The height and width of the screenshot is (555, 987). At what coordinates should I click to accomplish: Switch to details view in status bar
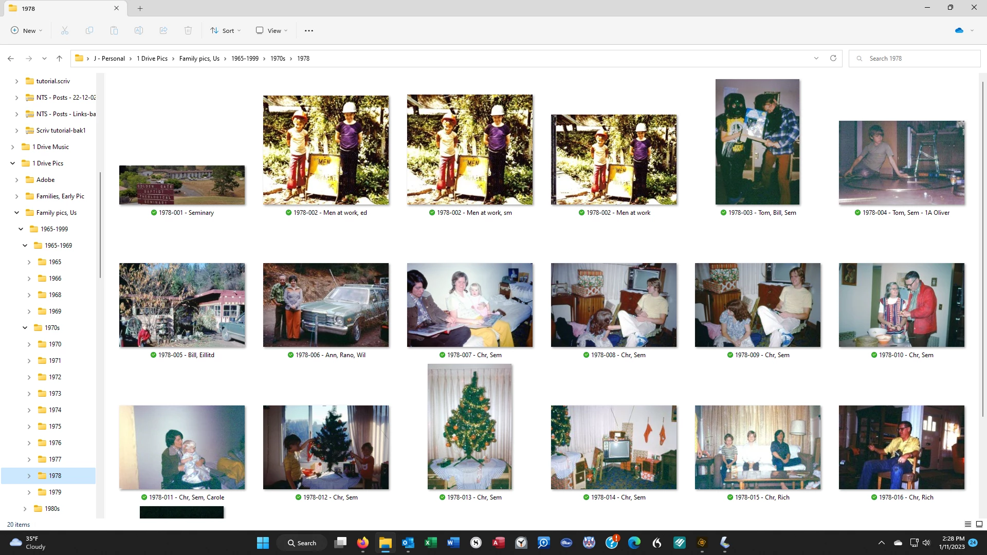tap(967, 524)
